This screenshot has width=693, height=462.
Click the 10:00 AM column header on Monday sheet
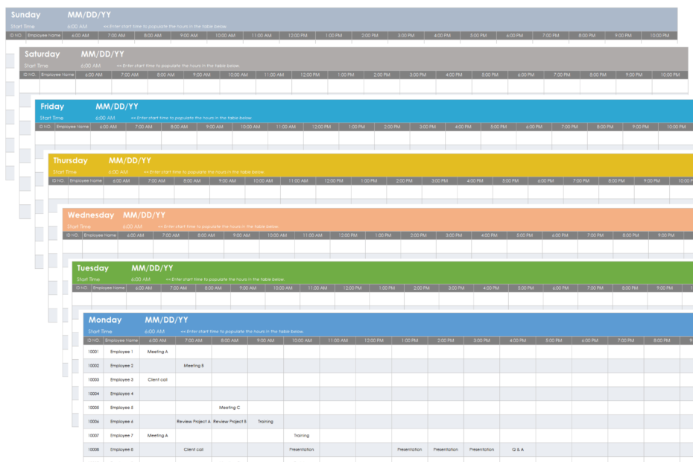[302, 341]
